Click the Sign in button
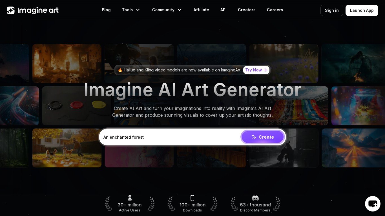The width and height of the screenshot is (385, 216). [x=332, y=10]
